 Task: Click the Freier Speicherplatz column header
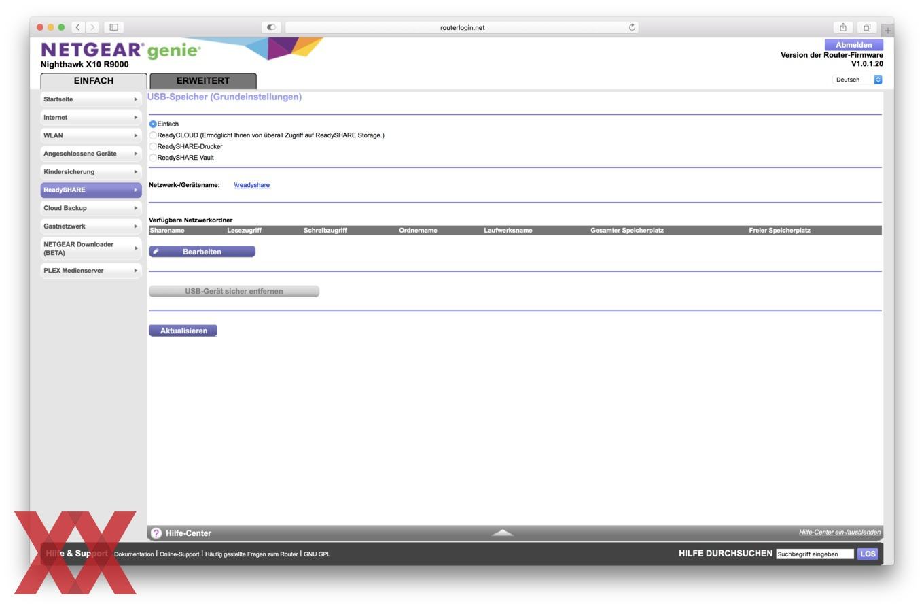(x=779, y=231)
